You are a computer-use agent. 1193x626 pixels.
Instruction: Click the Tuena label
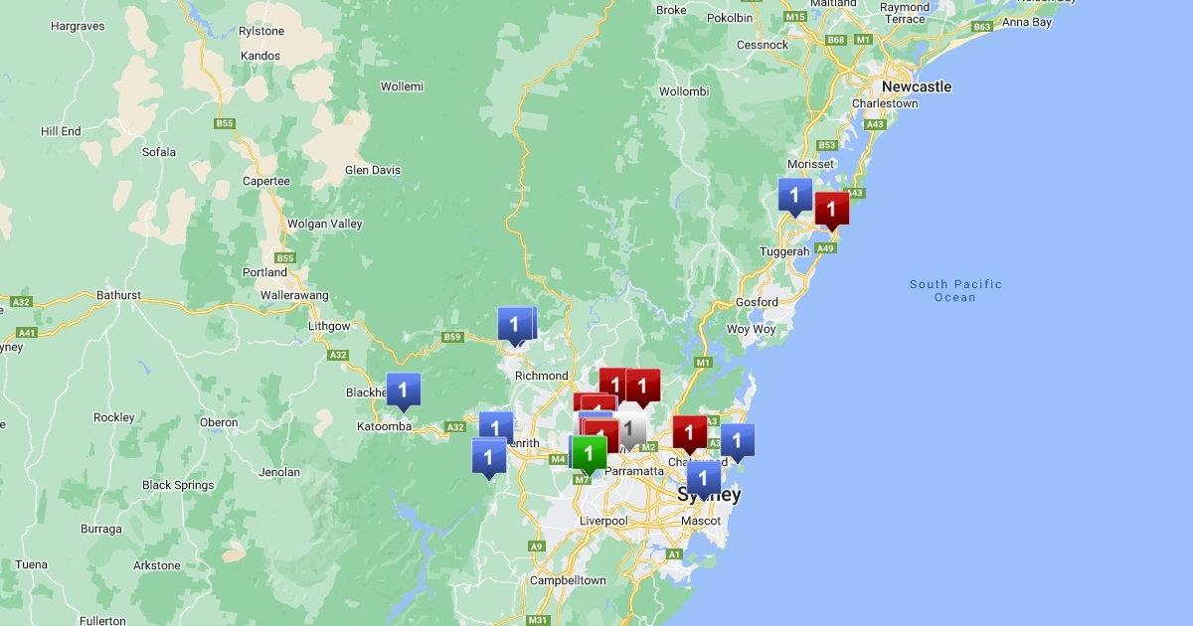(x=31, y=564)
